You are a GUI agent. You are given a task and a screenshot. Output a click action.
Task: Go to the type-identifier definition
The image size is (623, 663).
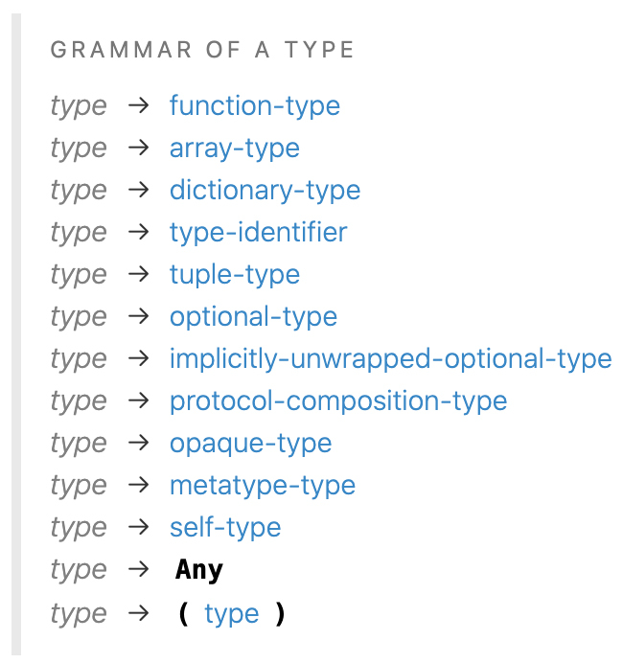pos(259,232)
